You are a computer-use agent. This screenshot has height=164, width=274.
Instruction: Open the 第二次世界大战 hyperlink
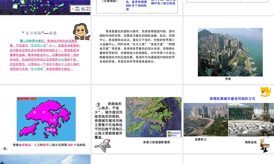click(x=30, y=41)
